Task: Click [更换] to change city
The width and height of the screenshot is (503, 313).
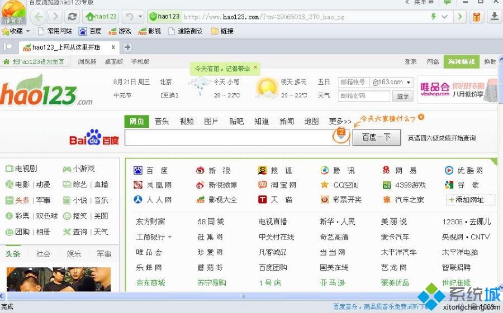Action: pos(169,95)
